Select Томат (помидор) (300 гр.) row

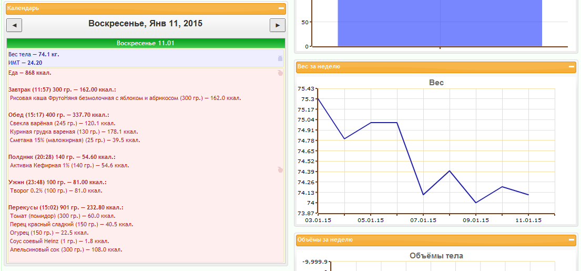click(x=63, y=216)
